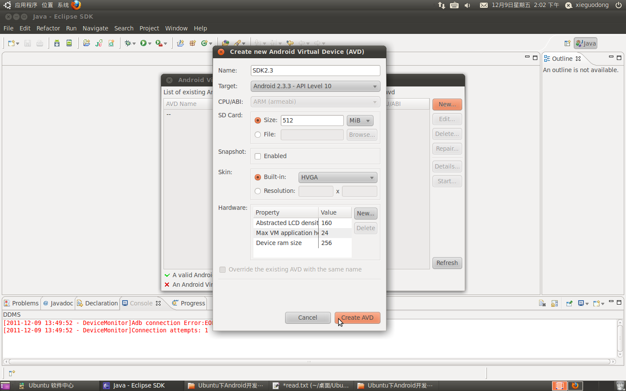Viewport: 626px width, 391px height.
Task: Click the console horizontal scrollbar
Action: [309, 361]
